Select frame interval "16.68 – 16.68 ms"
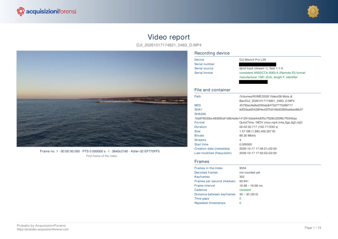This screenshot has height=239, width=338. pyautogui.click(x=251, y=186)
